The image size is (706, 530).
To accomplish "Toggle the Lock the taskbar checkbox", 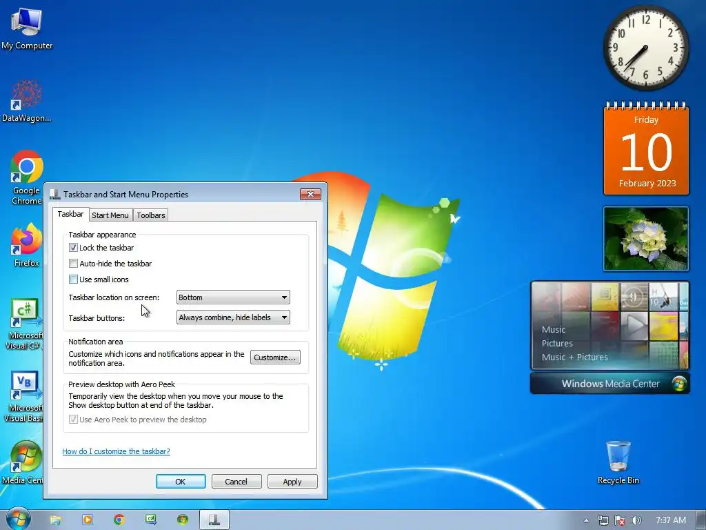I will (73, 248).
